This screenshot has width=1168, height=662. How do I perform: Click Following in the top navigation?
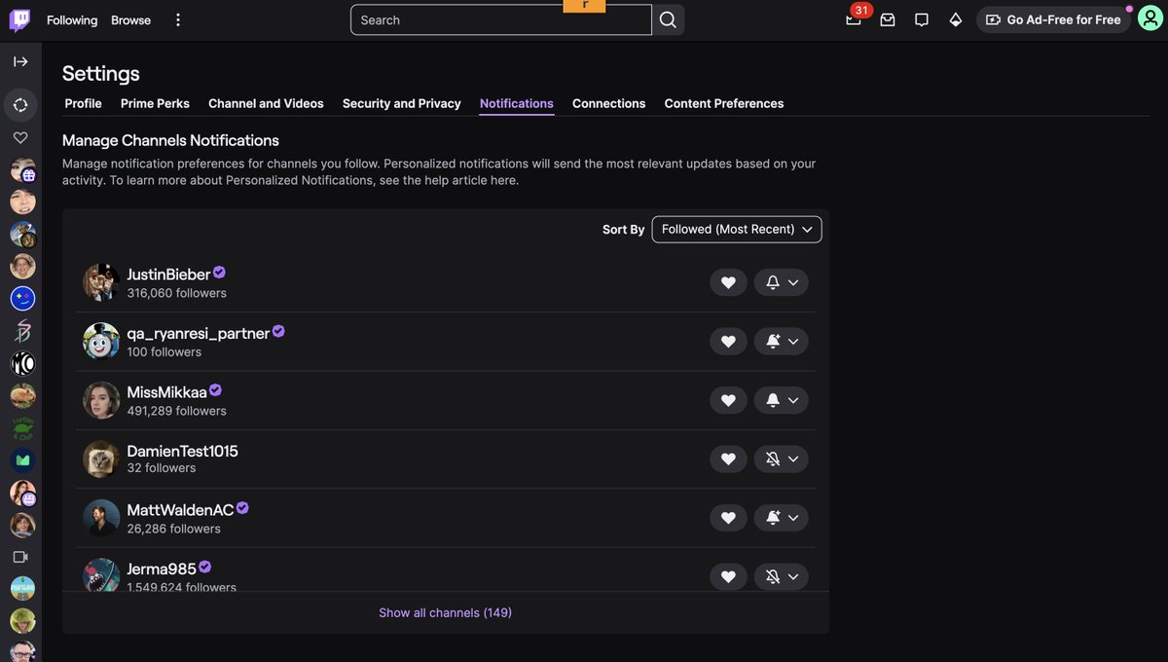coord(72,19)
